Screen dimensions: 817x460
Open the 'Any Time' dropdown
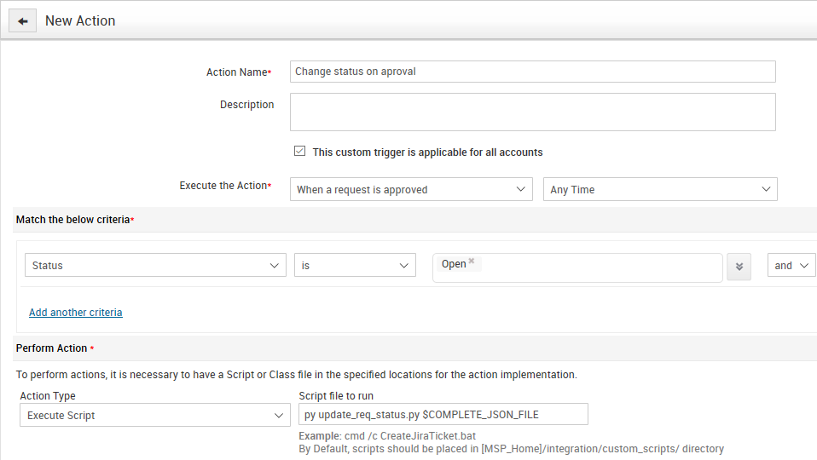pyautogui.click(x=659, y=189)
